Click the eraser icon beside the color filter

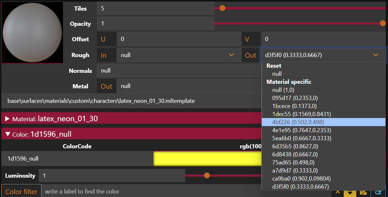pos(378,192)
